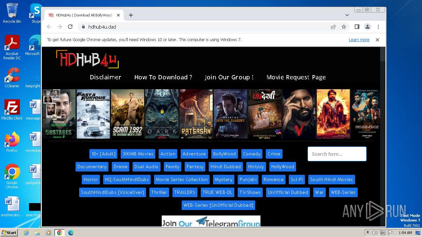
Task: Open the taskbar clock showing 1:54 AM
Action: tap(405, 233)
